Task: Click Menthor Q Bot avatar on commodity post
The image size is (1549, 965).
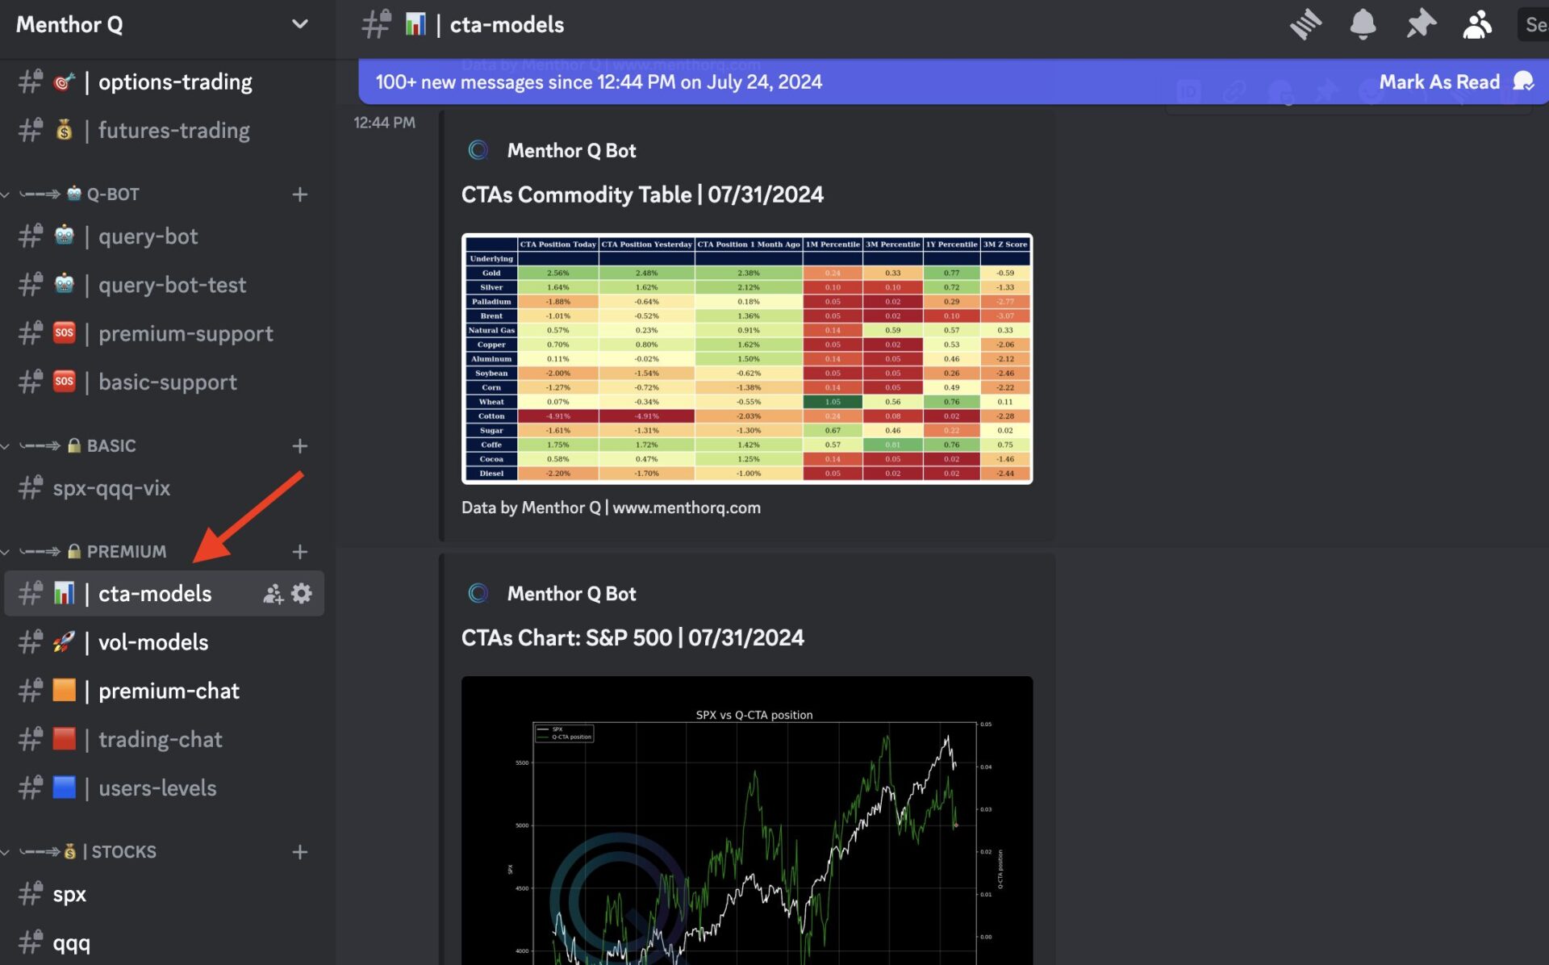Action: point(478,150)
